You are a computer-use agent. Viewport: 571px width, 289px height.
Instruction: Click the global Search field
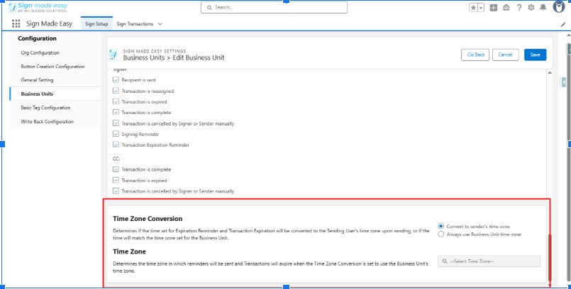(x=273, y=7)
